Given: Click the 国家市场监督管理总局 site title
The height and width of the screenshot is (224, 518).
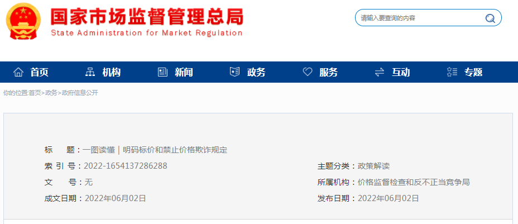Looking at the screenshot, I should [147, 16].
